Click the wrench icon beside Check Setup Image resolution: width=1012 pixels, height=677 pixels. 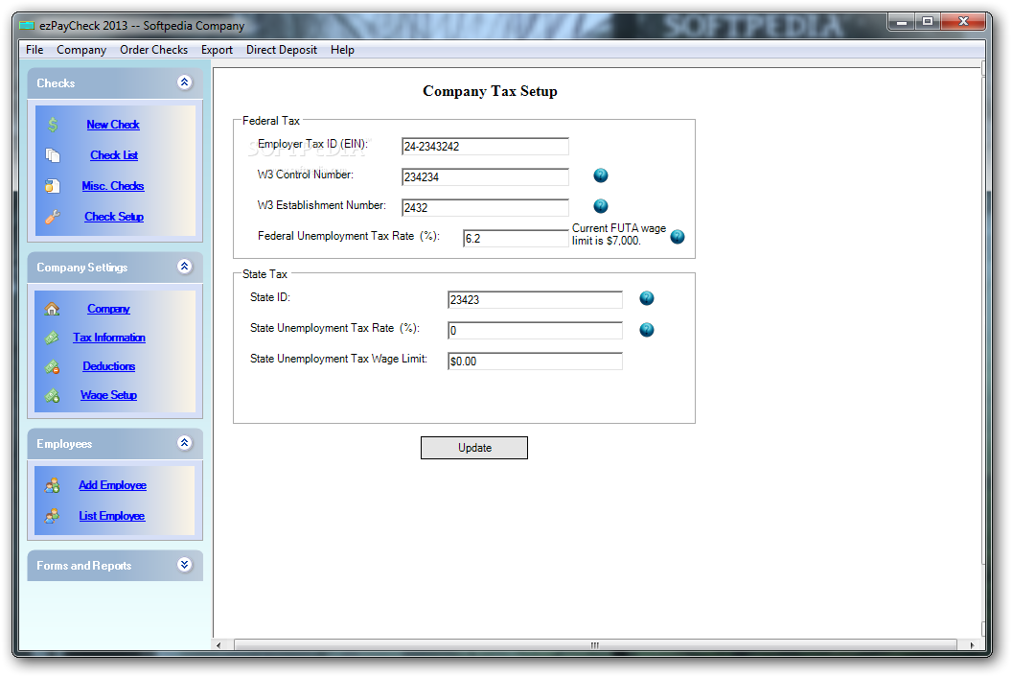point(53,217)
